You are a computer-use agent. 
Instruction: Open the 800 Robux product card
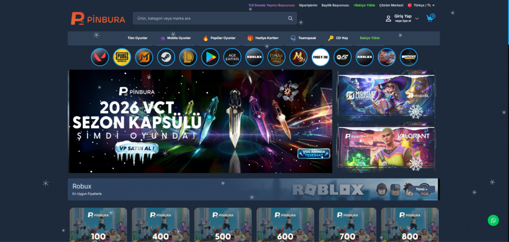tap(410, 225)
